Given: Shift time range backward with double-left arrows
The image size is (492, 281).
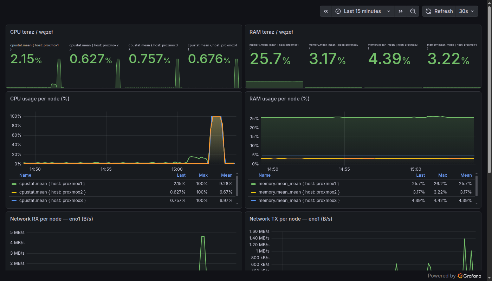Looking at the screenshot, I should pyautogui.click(x=326, y=11).
